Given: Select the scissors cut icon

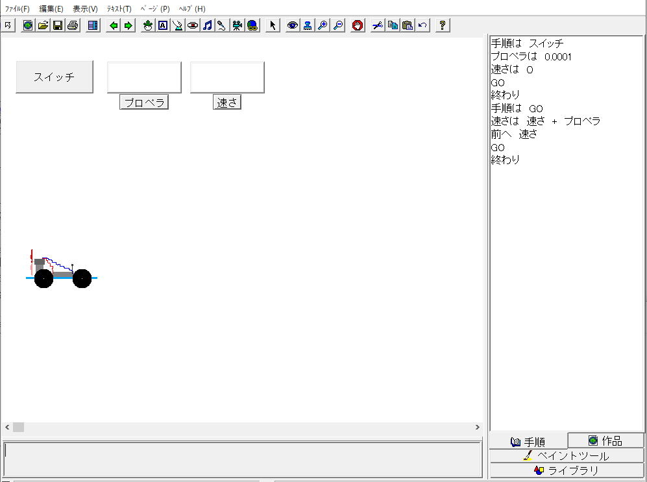Looking at the screenshot, I should pyautogui.click(x=378, y=25).
